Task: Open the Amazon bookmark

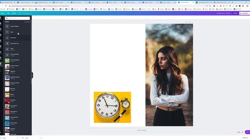Action: [x=127, y=9]
